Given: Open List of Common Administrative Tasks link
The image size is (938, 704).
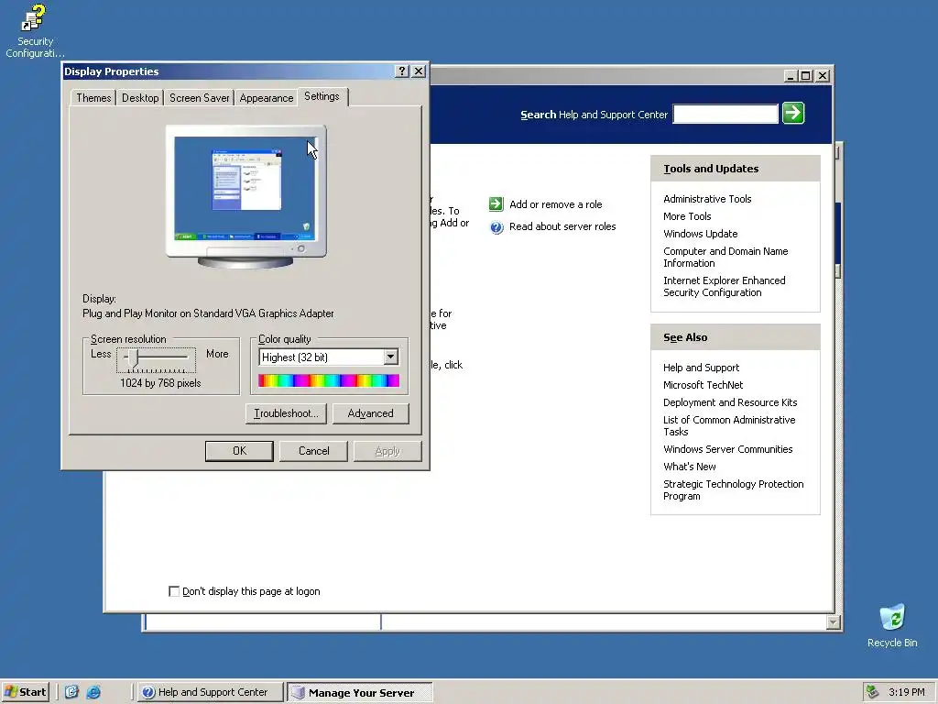Looking at the screenshot, I should [729, 425].
